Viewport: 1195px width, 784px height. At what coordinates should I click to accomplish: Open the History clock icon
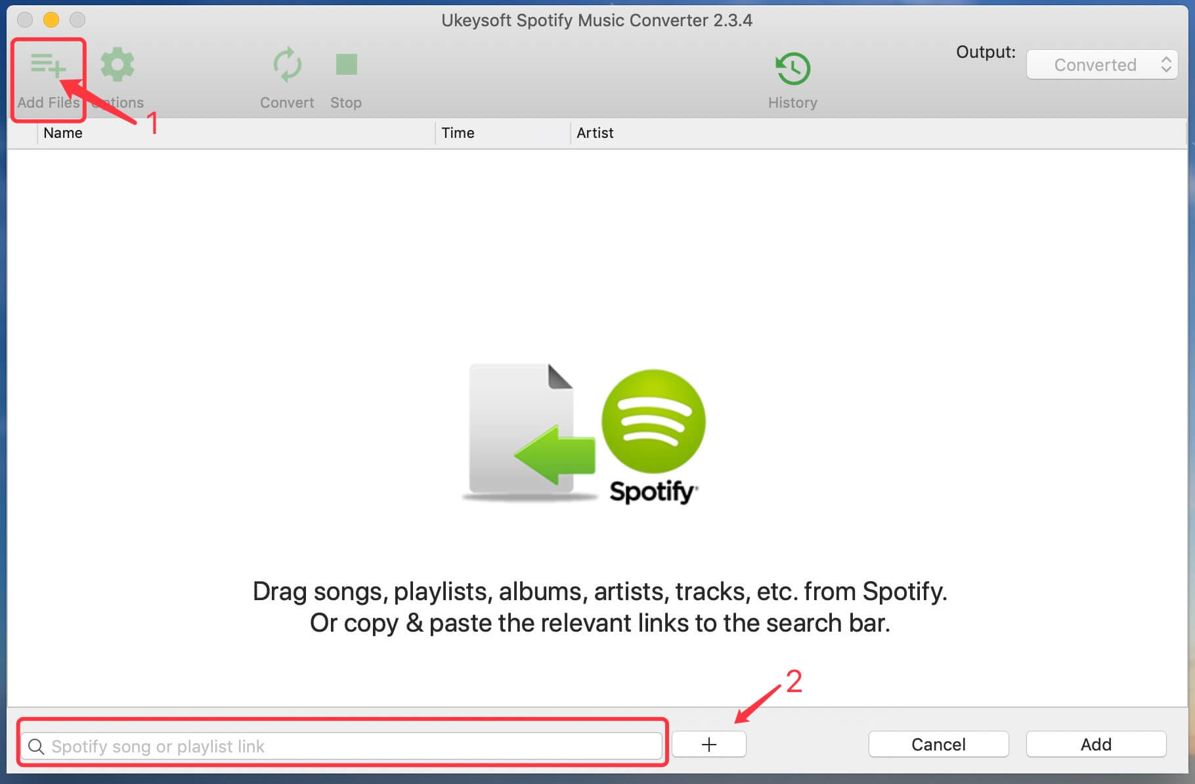793,69
